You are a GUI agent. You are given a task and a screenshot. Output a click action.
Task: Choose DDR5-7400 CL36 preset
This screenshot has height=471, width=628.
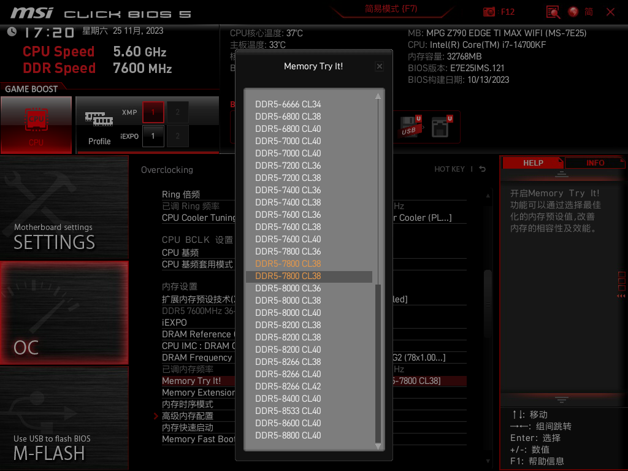point(288,190)
